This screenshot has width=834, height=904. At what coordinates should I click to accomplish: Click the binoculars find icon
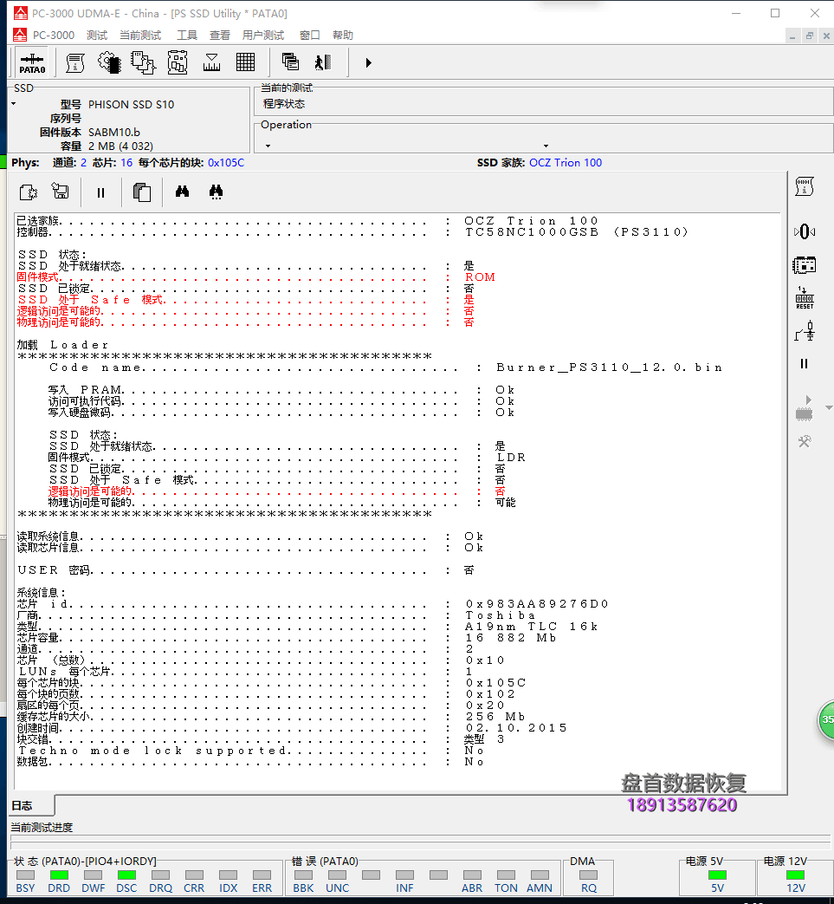point(182,192)
